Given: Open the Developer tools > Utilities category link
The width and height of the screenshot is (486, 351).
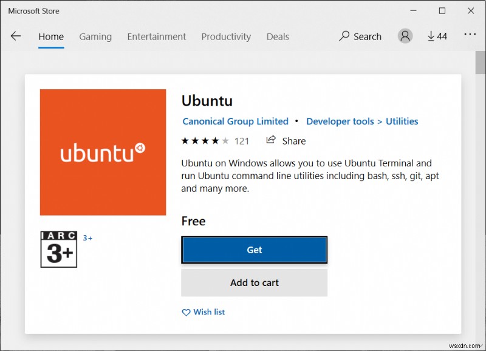Looking at the screenshot, I should (362, 121).
